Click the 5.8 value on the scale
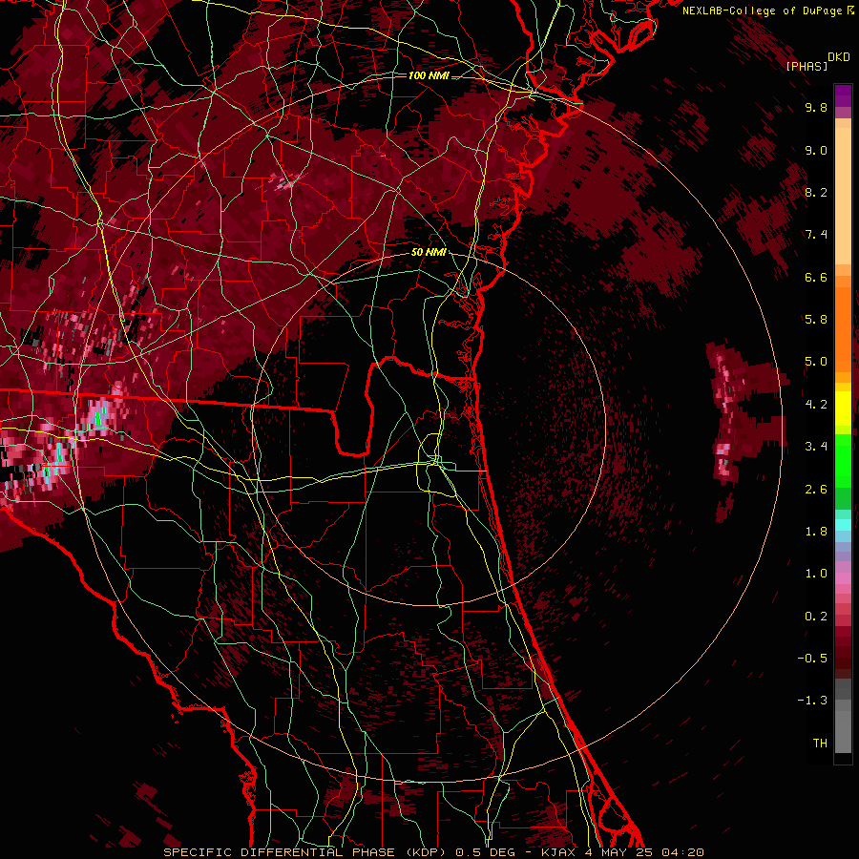The width and height of the screenshot is (859, 859). (816, 320)
